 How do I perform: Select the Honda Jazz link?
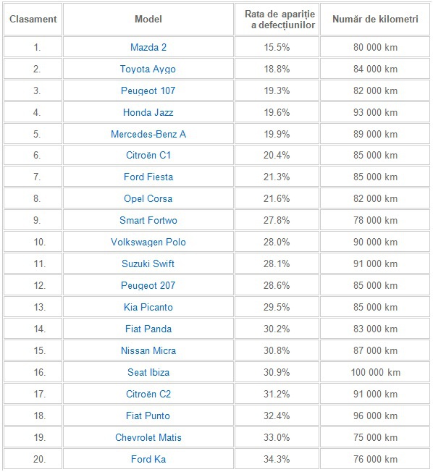(148, 112)
